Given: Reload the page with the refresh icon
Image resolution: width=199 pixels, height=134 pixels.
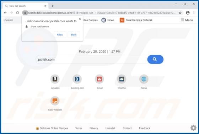Looking at the screenshot, I should [x=17, y=13].
